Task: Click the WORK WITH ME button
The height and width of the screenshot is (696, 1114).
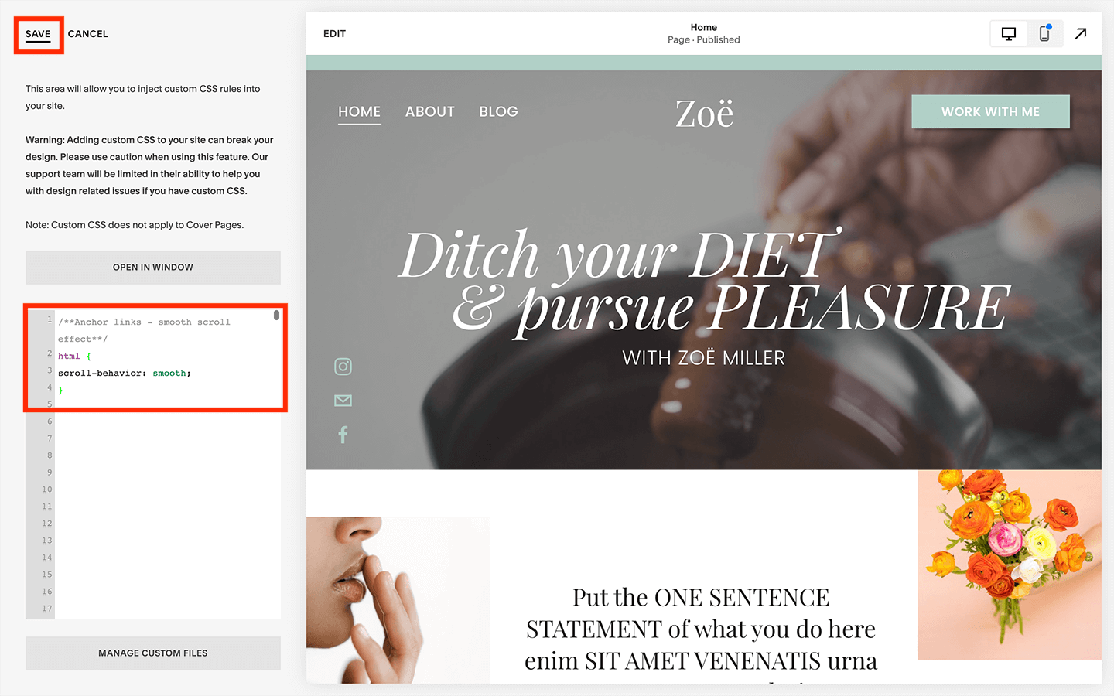Action: (x=990, y=112)
